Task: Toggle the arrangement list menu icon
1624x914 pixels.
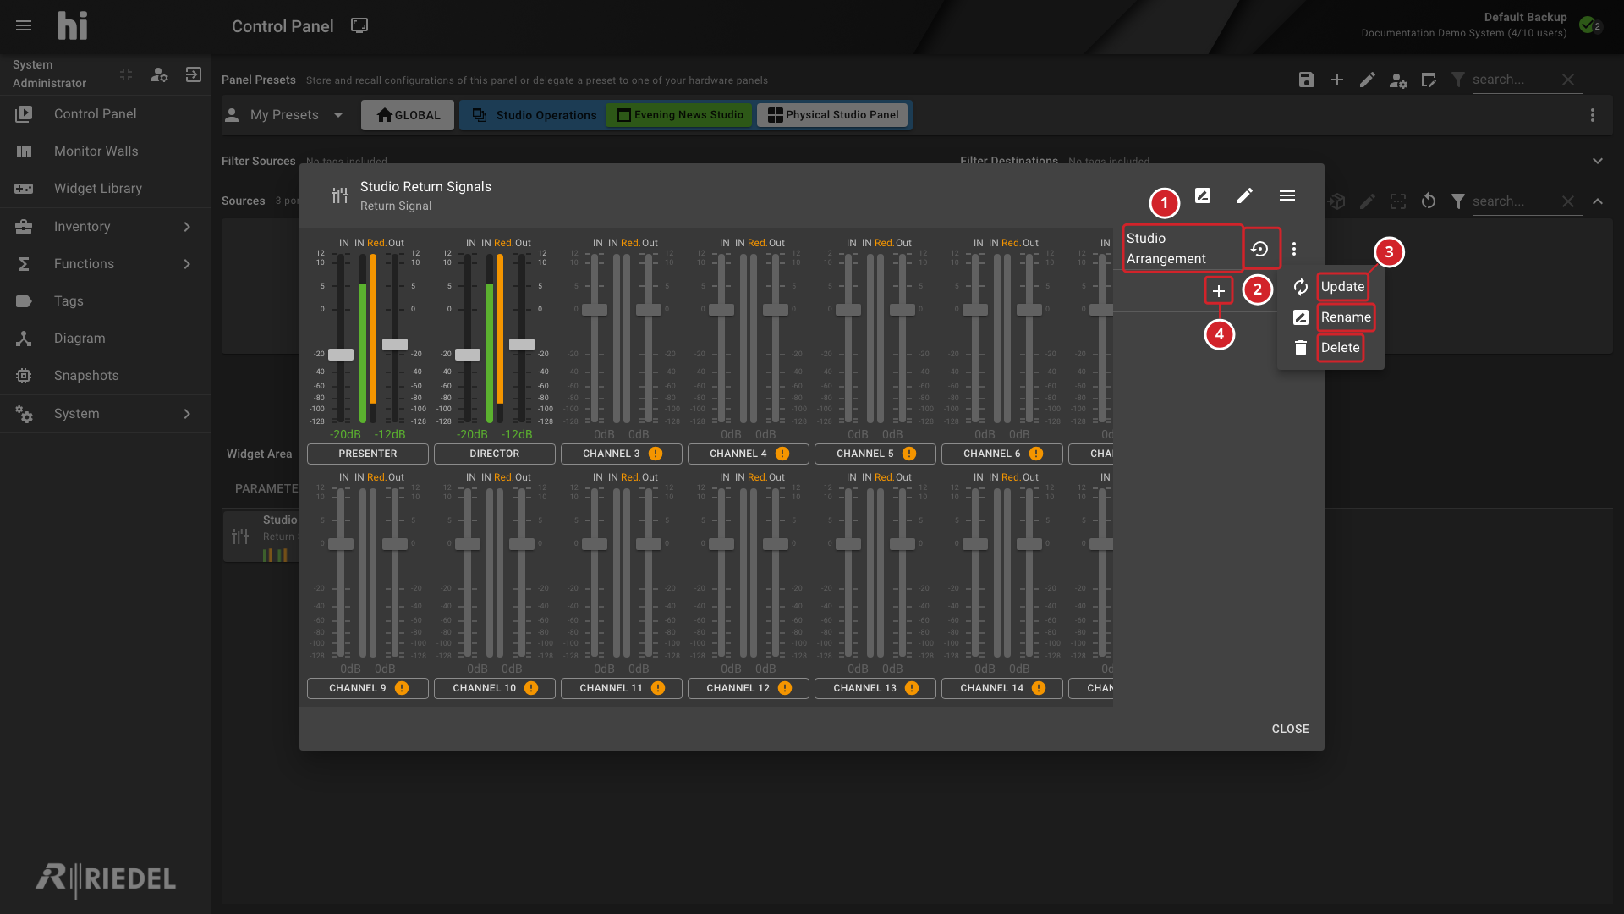Action: tap(1287, 195)
